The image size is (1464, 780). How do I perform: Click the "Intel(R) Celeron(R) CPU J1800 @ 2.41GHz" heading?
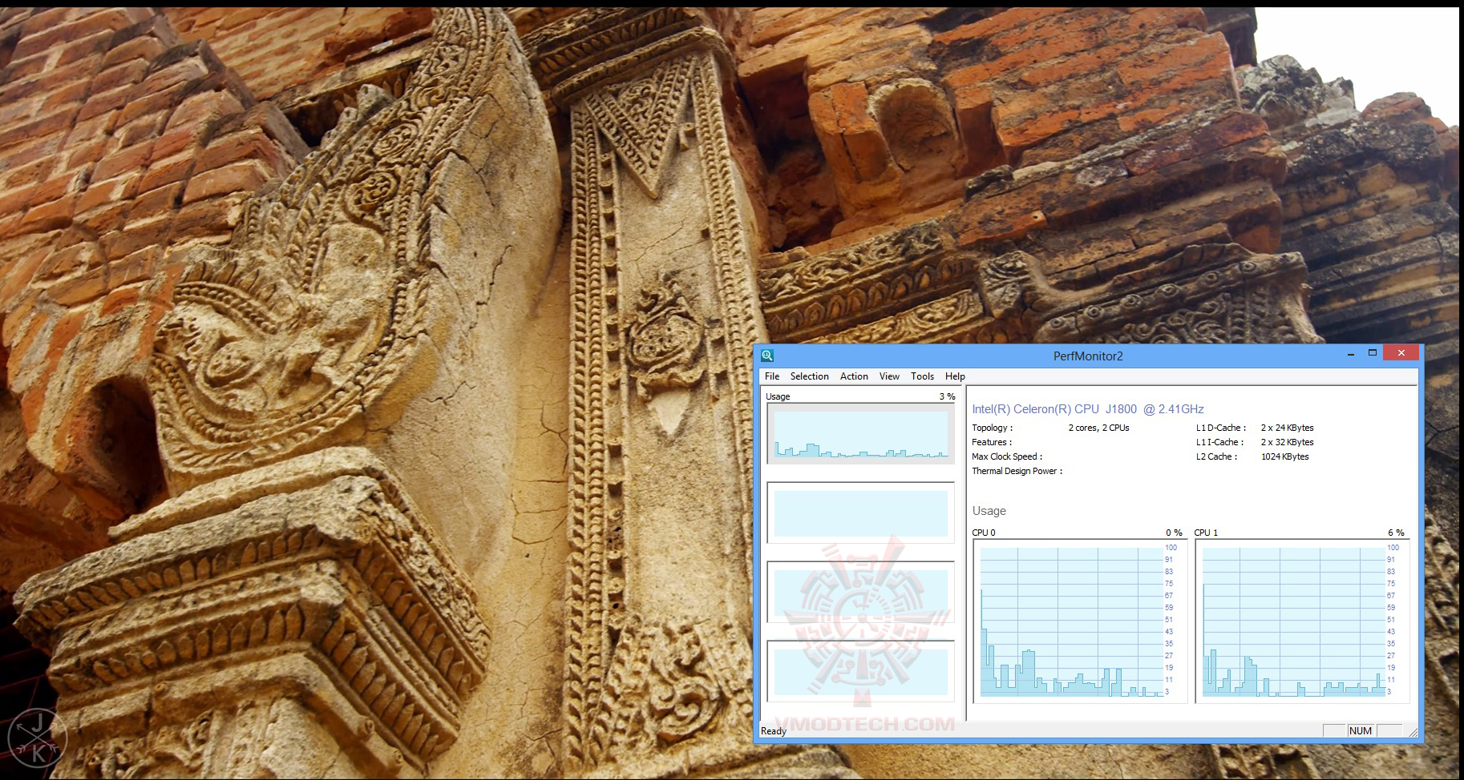(1088, 409)
